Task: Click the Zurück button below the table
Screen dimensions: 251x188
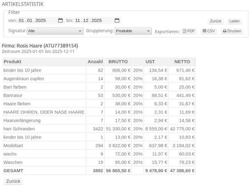Action: click(13, 181)
